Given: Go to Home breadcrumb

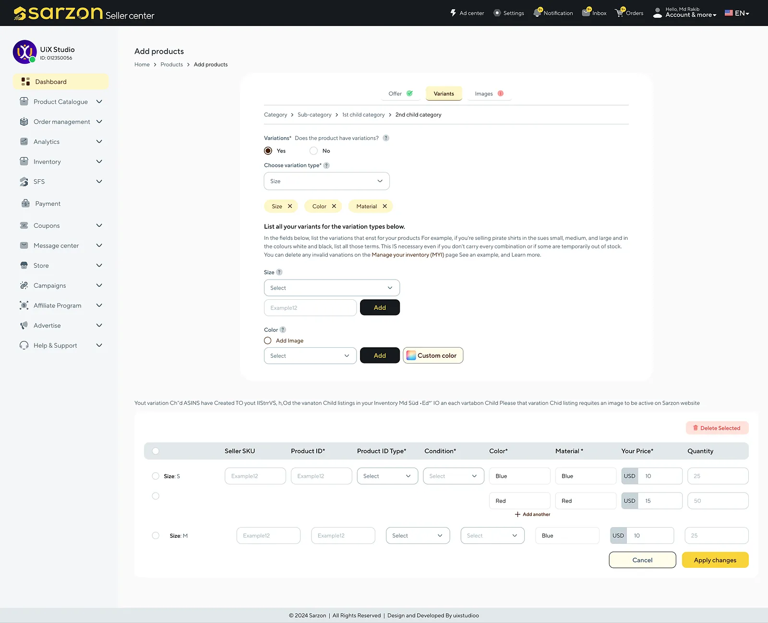Looking at the screenshot, I should coord(142,65).
